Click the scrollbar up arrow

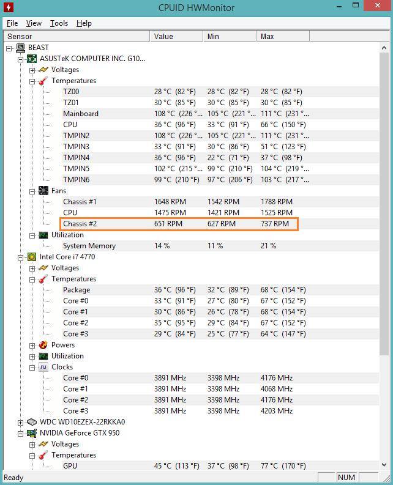click(x=384, y=48)
